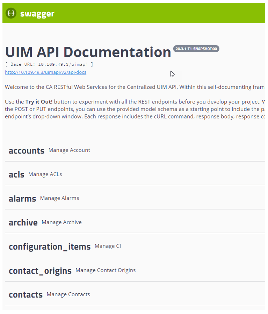The image size is (268, 314).
Task: Click the Manage Account description
Action: [x=69, y=150]
